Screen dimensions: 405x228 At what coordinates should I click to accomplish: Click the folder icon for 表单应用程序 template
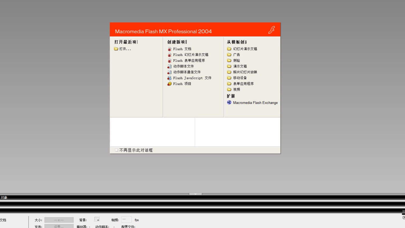229,84
